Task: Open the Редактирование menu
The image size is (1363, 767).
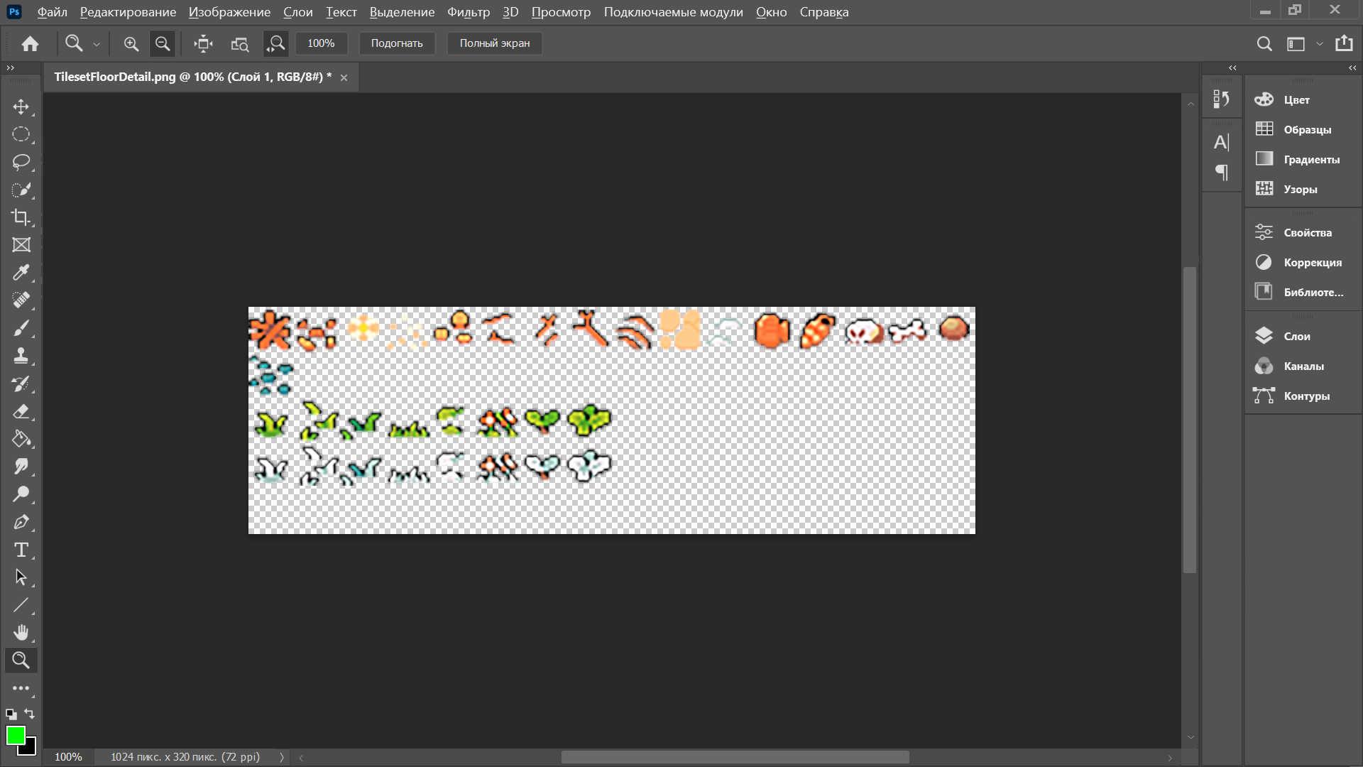Action: [x=128, y=12]
